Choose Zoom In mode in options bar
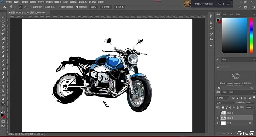This screenshot has height=137, width=256. (20, 7)
